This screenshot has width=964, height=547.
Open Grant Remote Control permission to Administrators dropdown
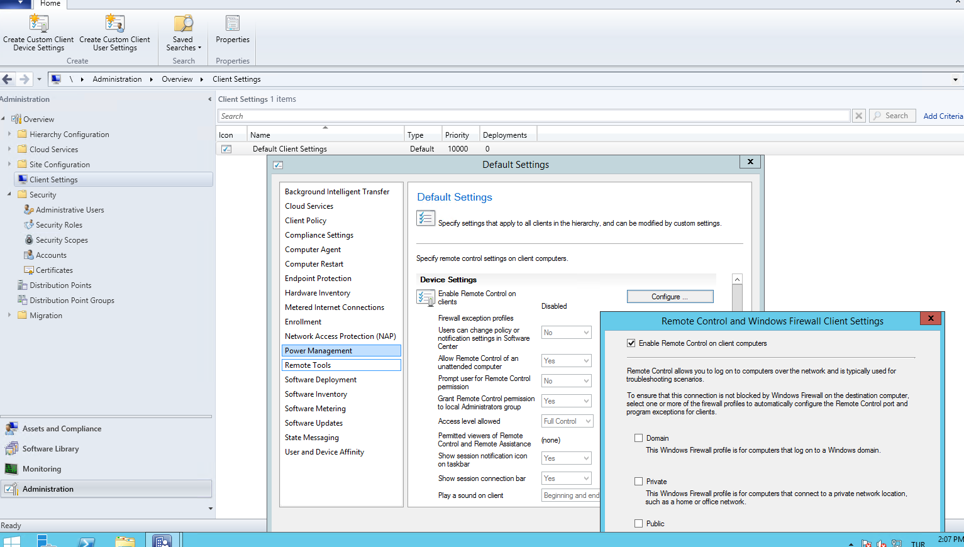pos(567,401)
